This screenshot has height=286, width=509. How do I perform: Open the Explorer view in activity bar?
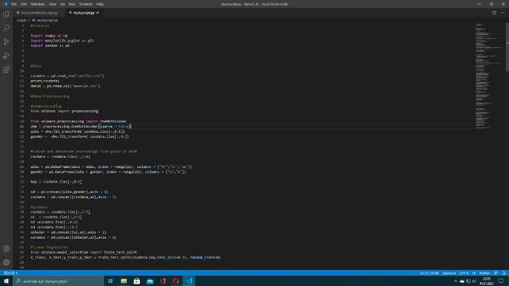click(x=6, y=14)
